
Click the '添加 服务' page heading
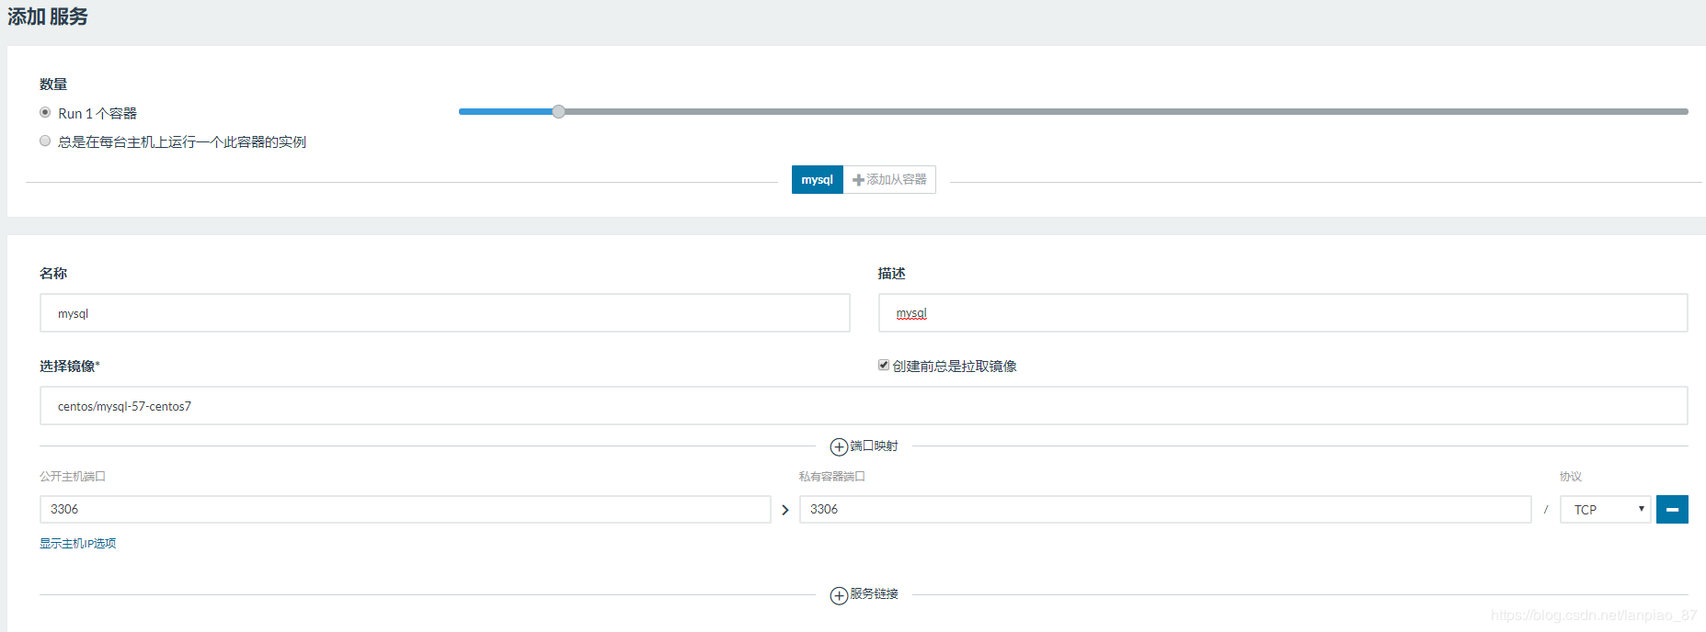click(48, 17)
